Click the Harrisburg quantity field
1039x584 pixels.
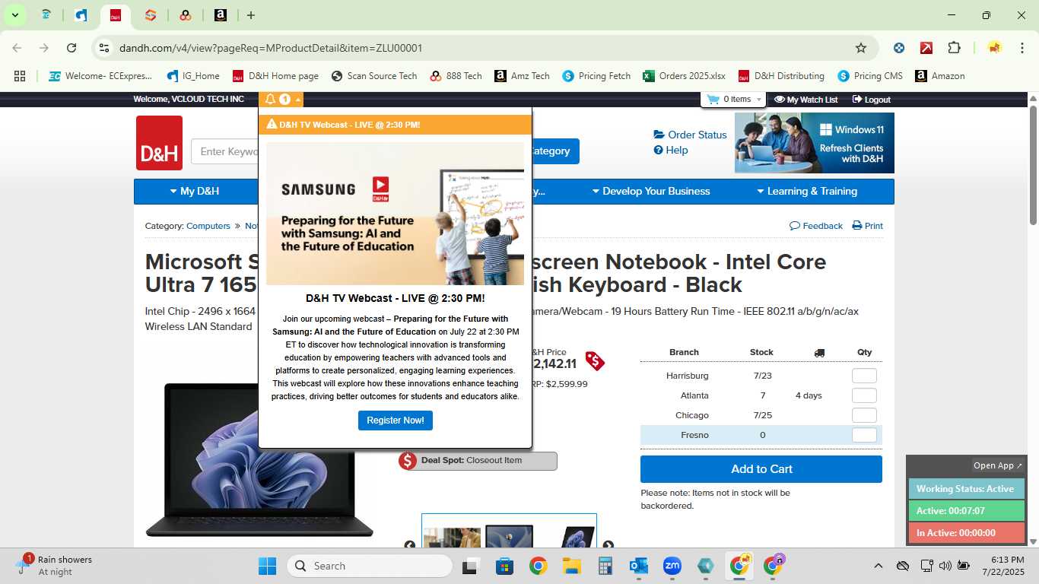click(x=864, y=376)
